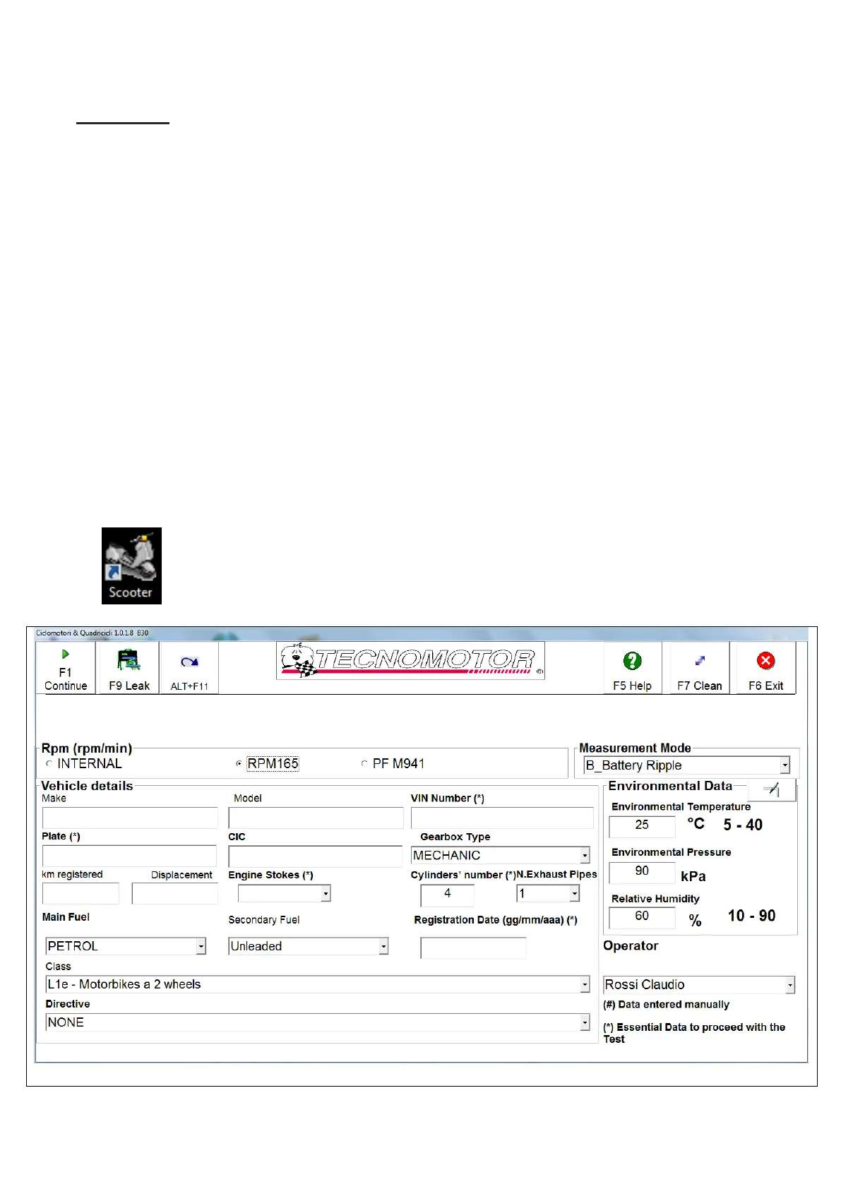Image resolution: width=841 pixels, height=1189 pixels.
Task: Click the F7 Clean button
Action: pyautogui.click(x=699, y=668)
